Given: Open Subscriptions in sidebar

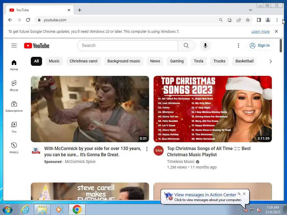Looking at the screenshot, I should tap(14, 106).
